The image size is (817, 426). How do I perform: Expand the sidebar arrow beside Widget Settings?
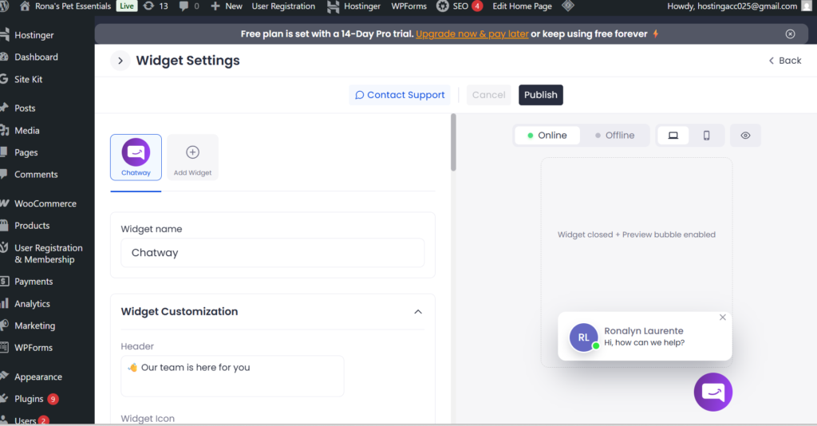(x=120, y=61)
